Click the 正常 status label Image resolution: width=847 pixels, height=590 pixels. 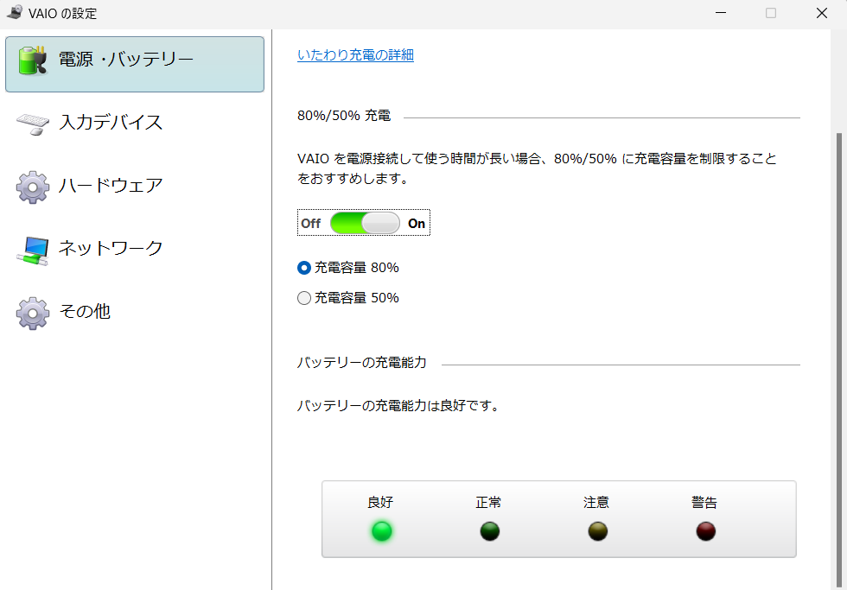pyautogui.click(x=488, y=503)
